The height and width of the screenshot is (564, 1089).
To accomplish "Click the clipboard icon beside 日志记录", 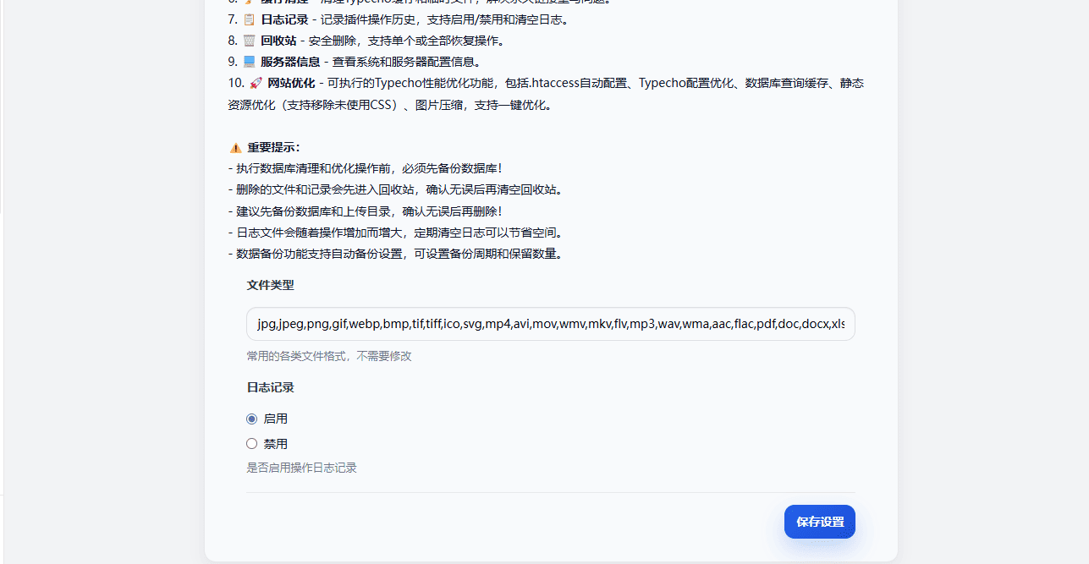I will coord(249,19).
